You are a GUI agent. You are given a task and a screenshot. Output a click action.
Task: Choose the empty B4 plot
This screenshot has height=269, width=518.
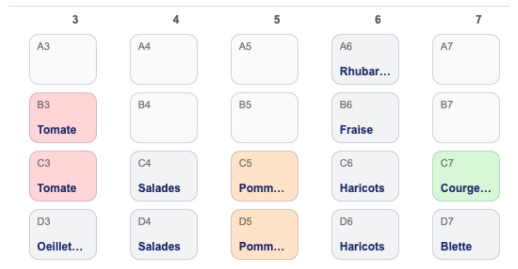(x=164, y=118)
